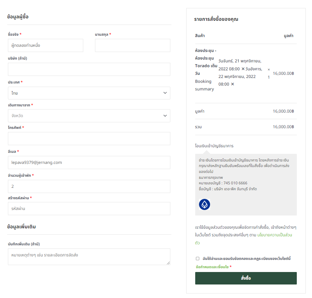Open the ประเทศ country dropdown showing ไทย
This screenshot has width=312, height=298.
coord(86,93)
